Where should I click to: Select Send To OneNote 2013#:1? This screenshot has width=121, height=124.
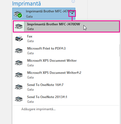[x=66, y=99]
